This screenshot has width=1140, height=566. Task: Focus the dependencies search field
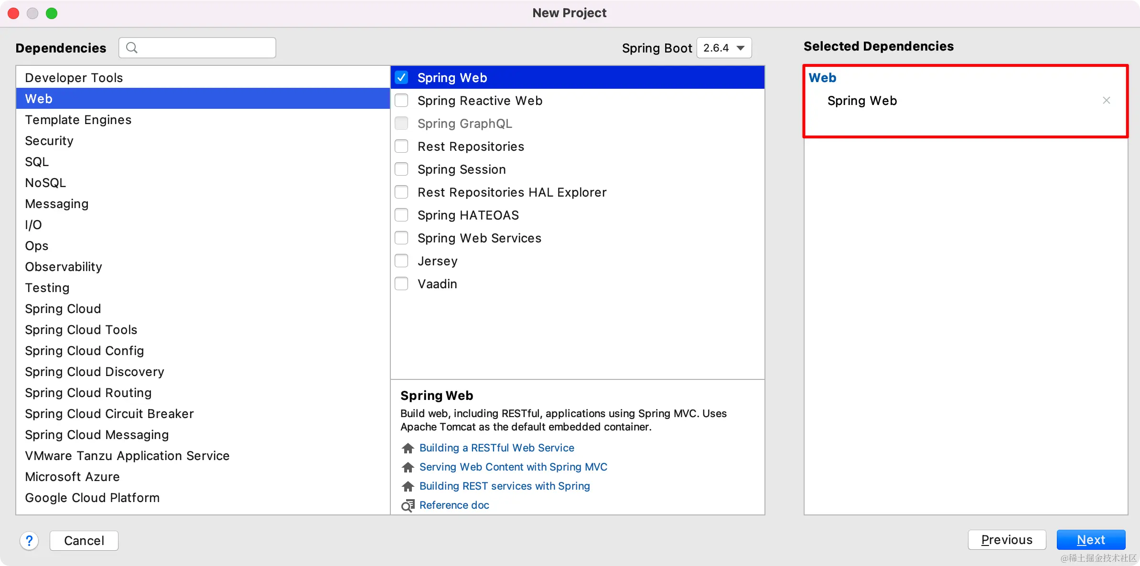coord(205,48)
